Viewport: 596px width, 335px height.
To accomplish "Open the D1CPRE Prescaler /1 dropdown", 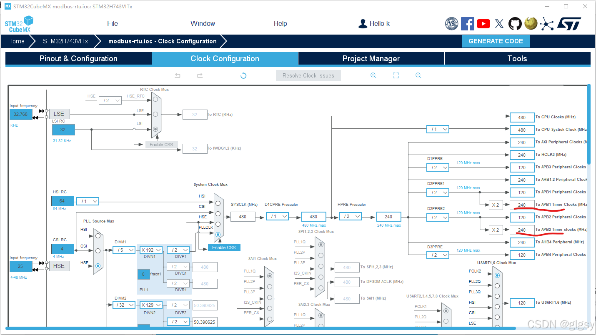I will pos(277,217).
